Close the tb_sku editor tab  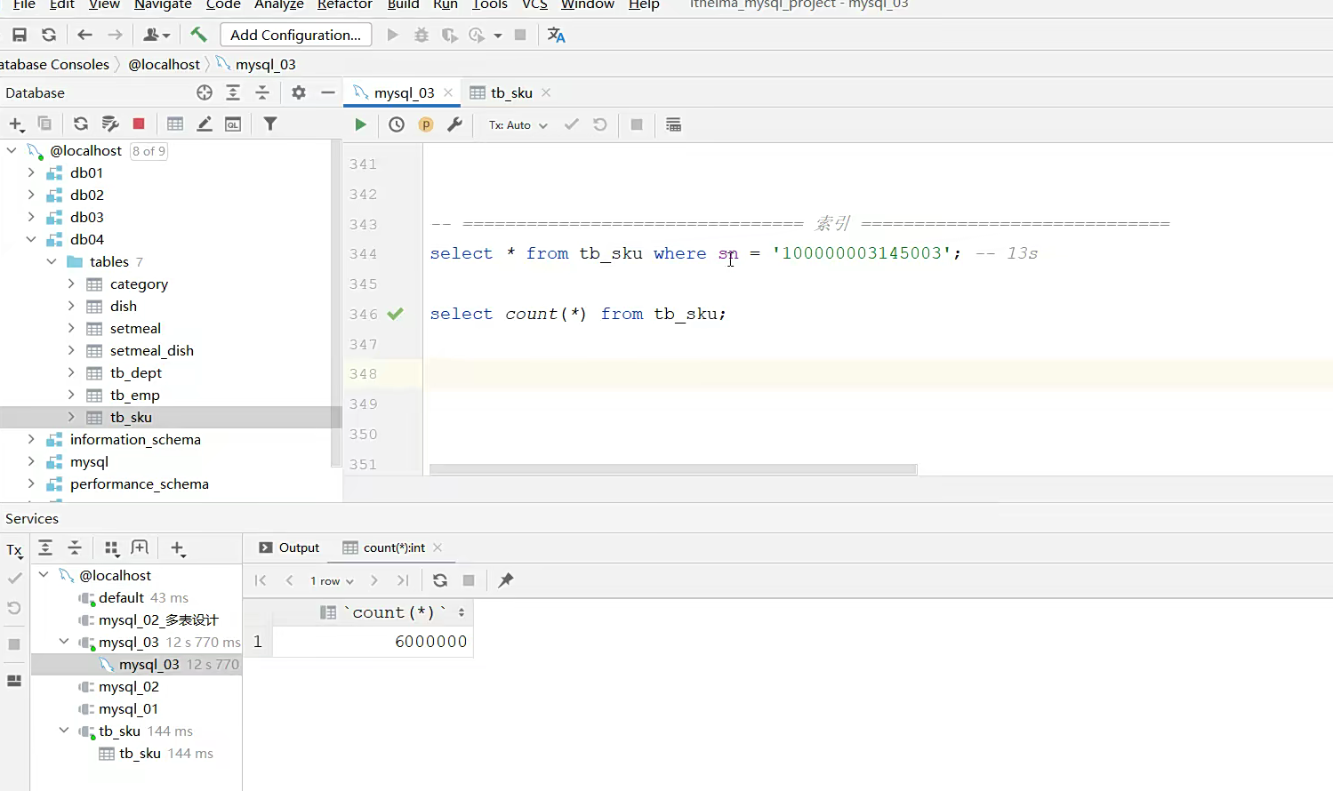[x=546, y=92]
